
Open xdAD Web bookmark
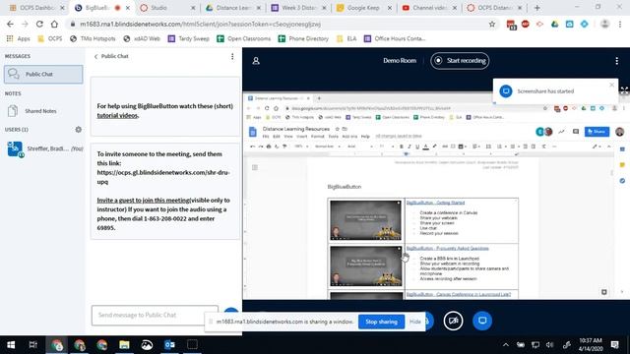[x=142, y=38]
